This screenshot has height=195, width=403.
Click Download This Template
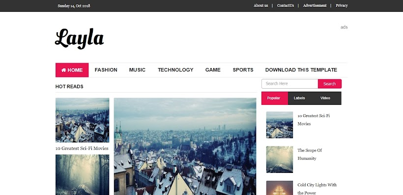click(x=301, y=70)
